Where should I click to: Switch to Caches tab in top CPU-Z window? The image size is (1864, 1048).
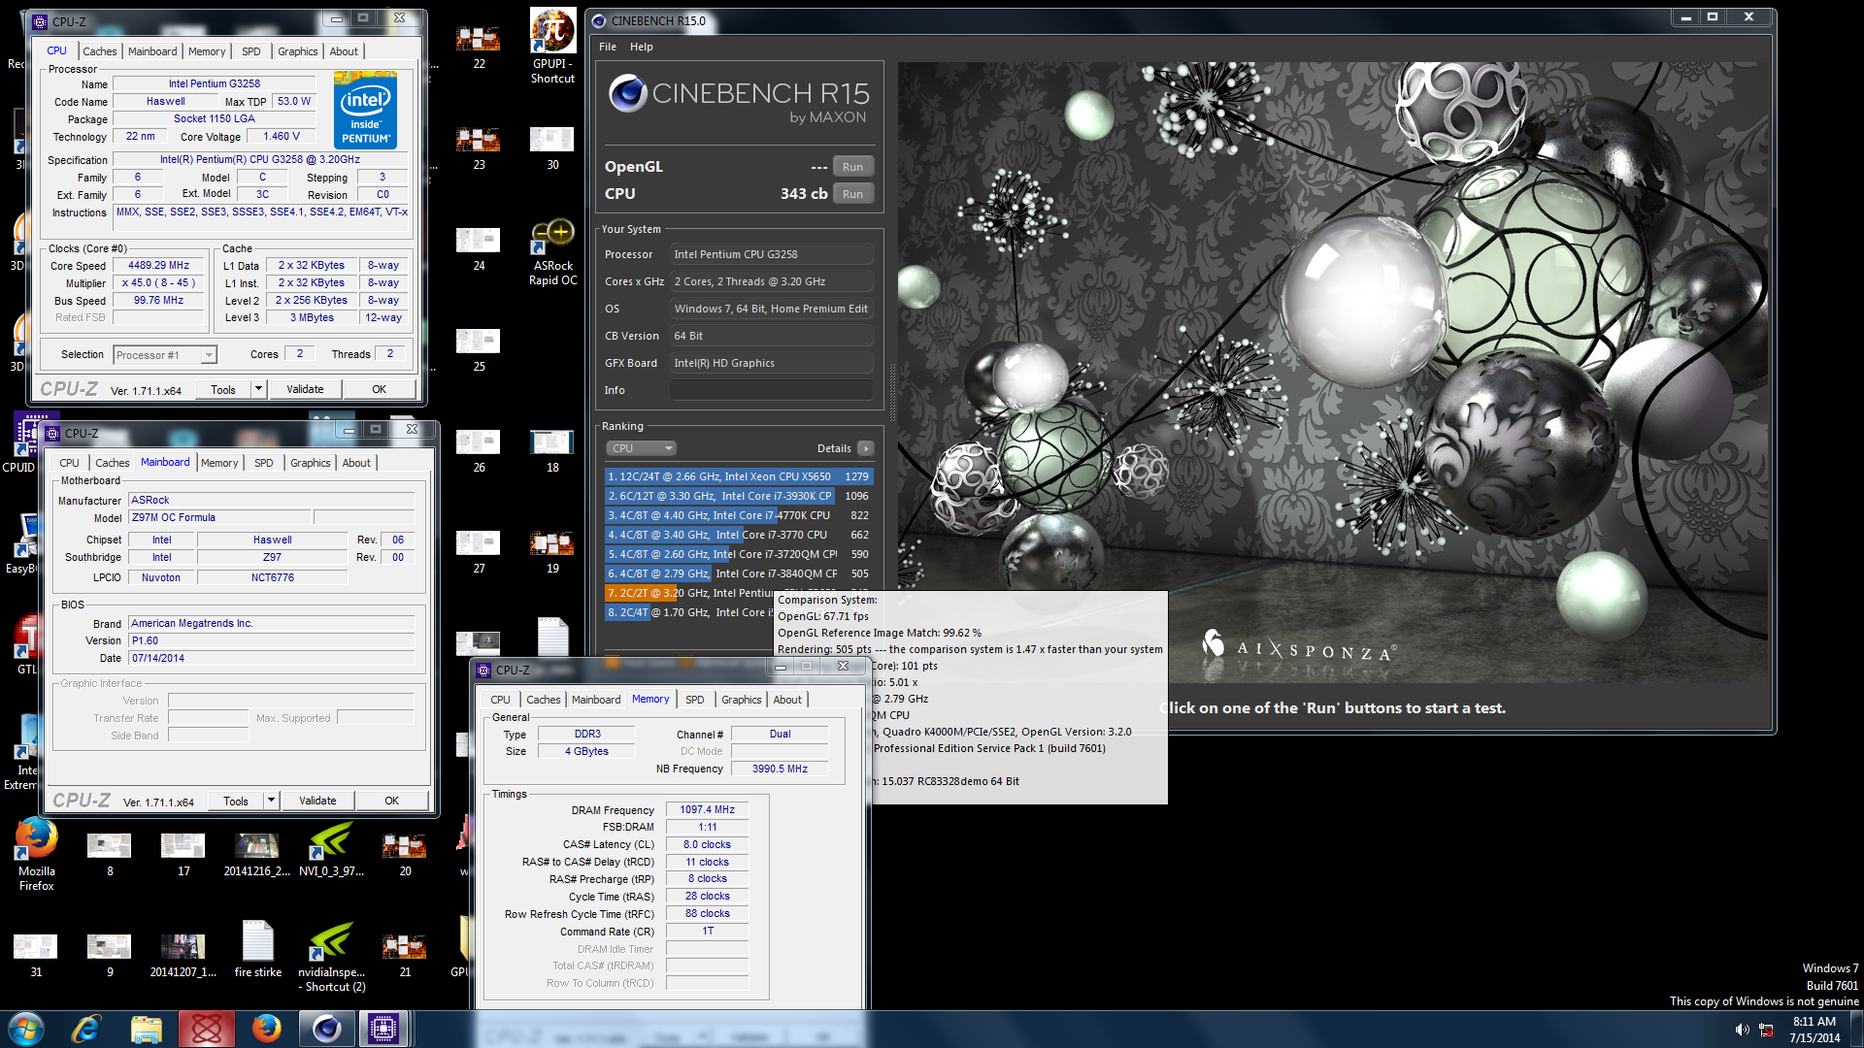pyautogui.click(x=99, y=51)
